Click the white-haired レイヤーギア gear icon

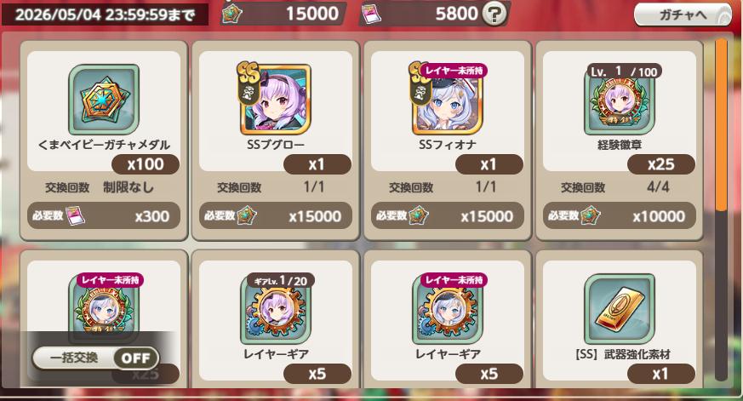[448, 309]
